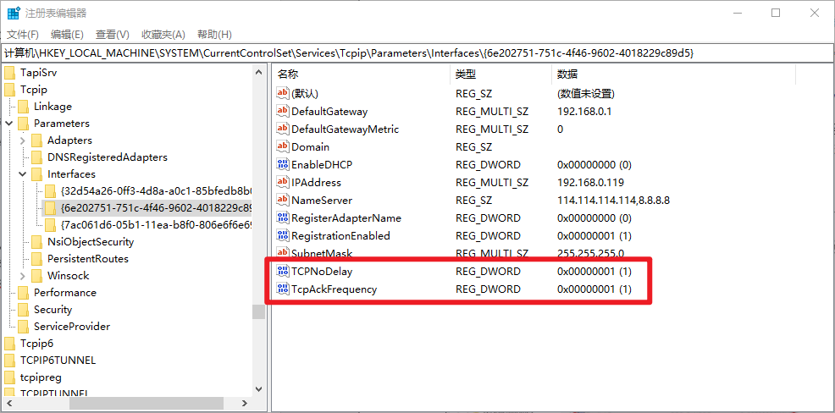Select the Adapters folder icon
Image resolution: width=835 pixels, height=413 pixels.
36,140
